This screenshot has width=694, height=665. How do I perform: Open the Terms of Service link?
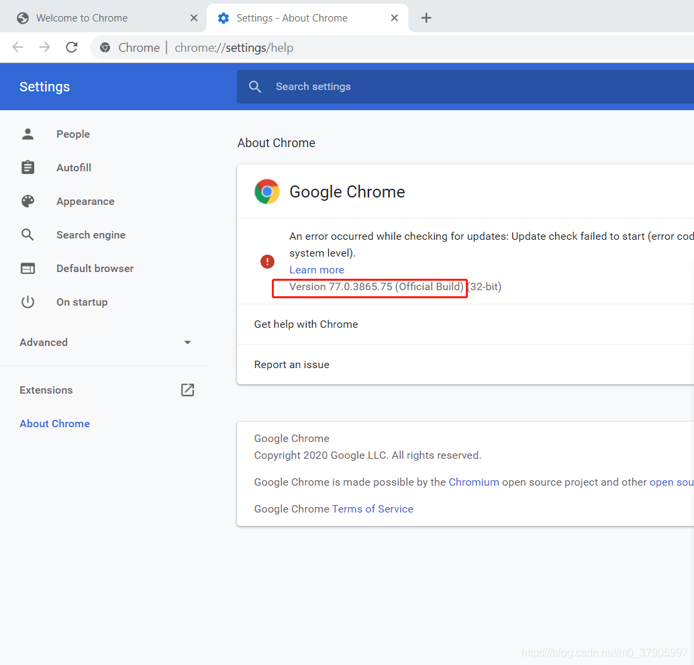[x=373, y=509]
